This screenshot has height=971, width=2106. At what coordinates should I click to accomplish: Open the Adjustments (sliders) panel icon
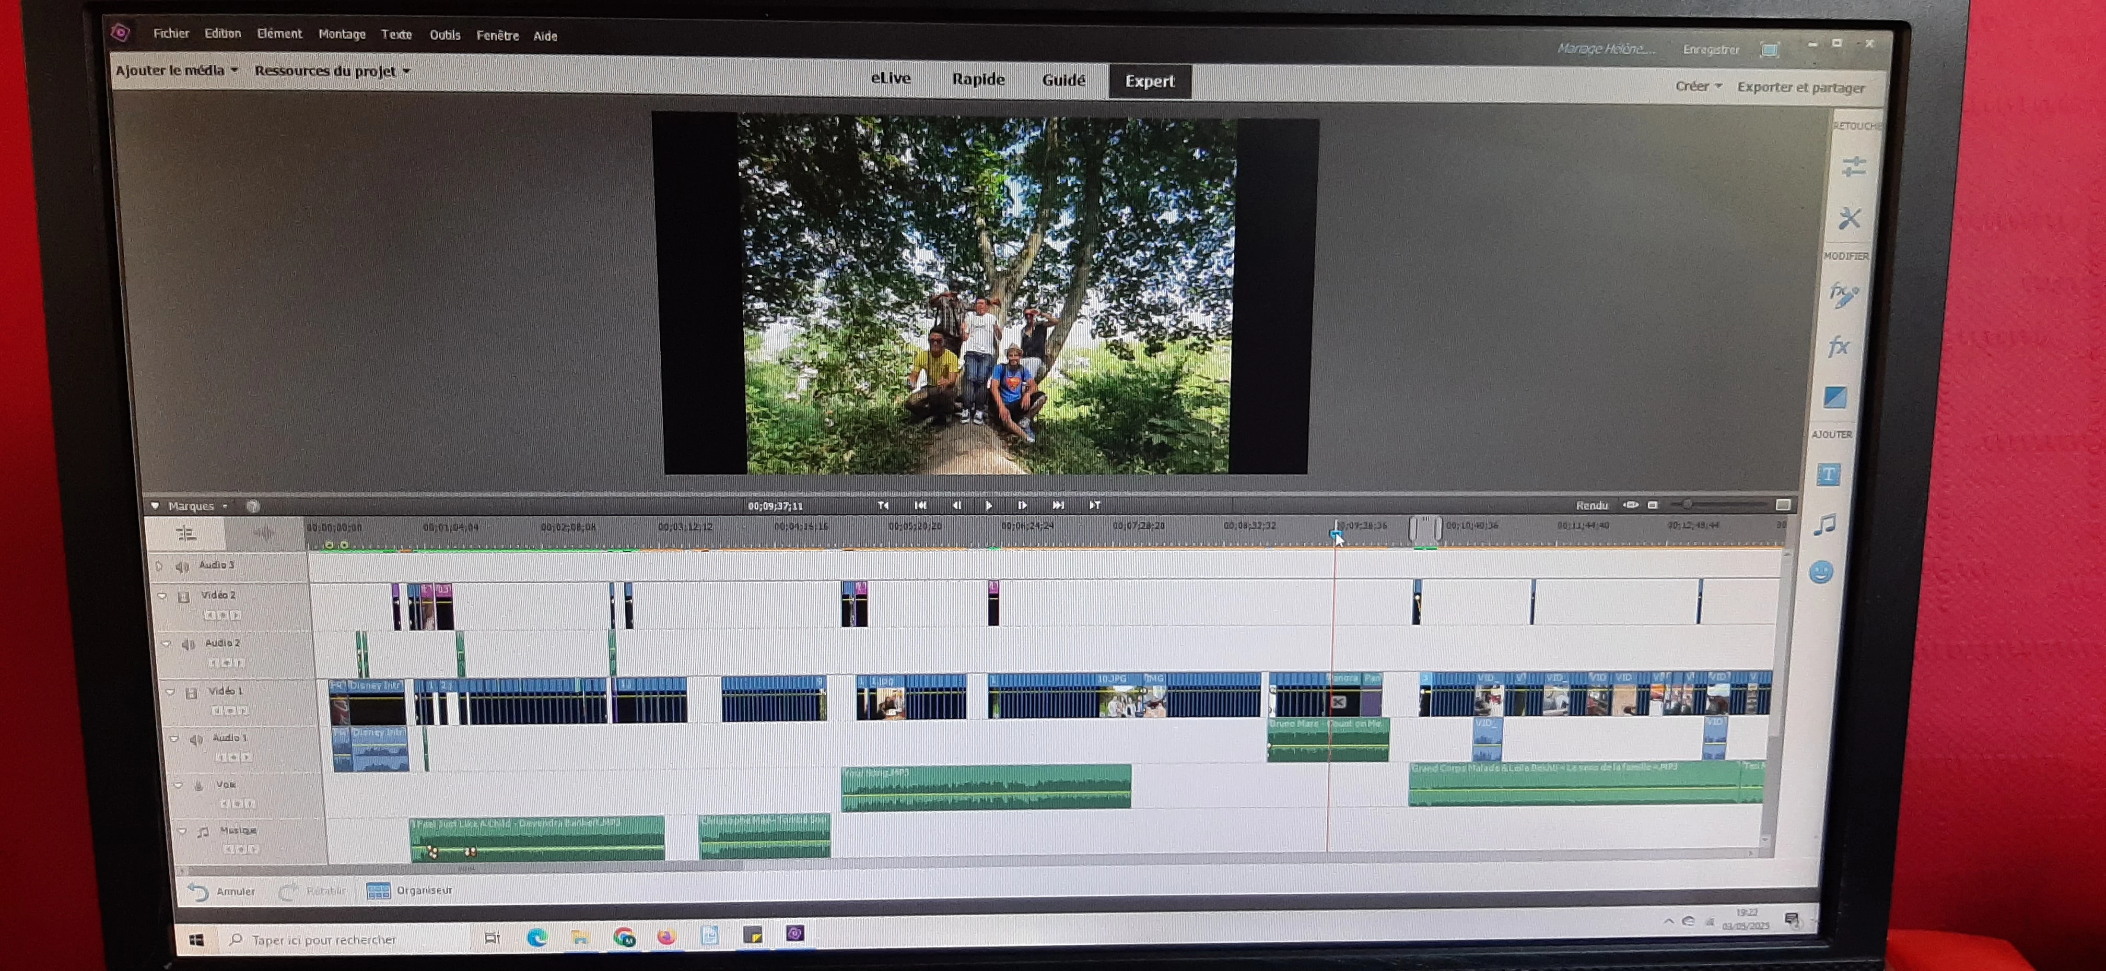pos(1853,167)
